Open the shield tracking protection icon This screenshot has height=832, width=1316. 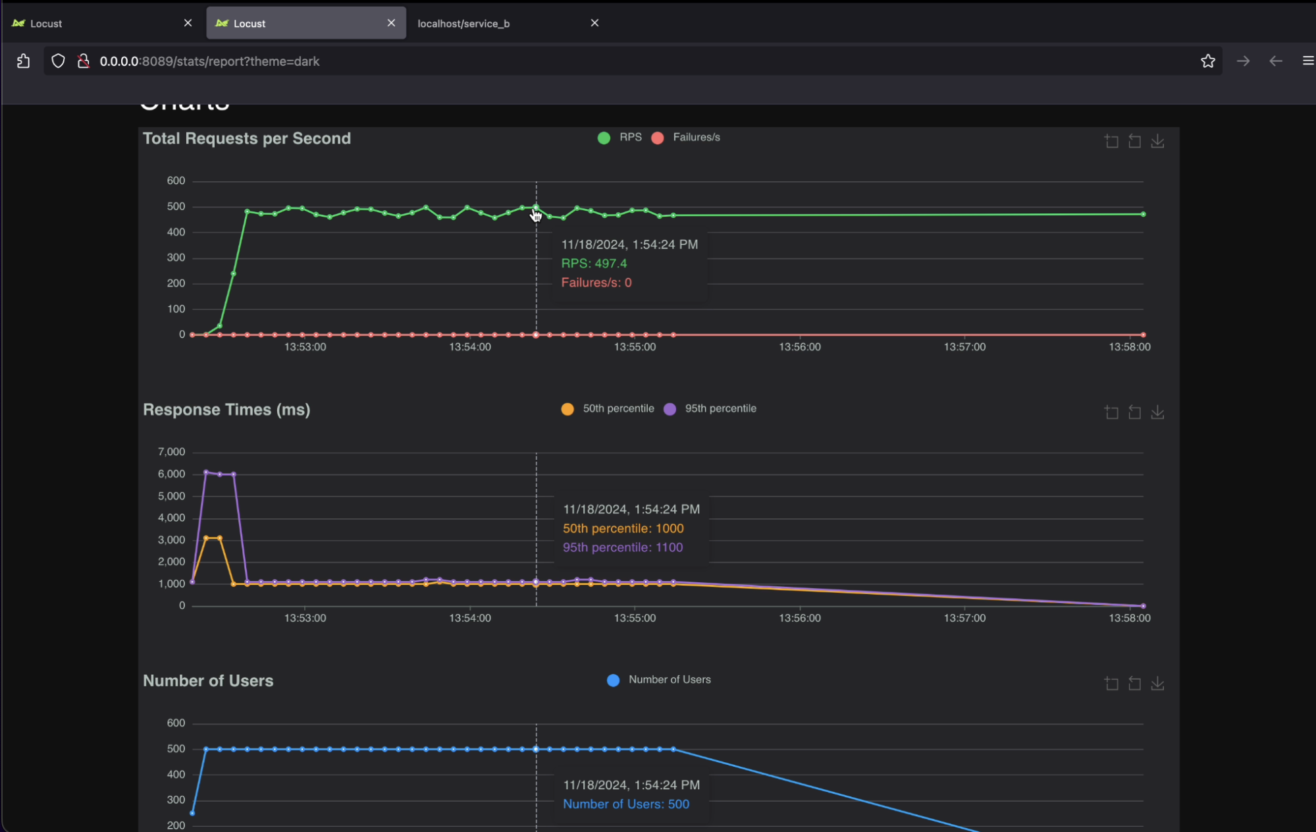58,61
